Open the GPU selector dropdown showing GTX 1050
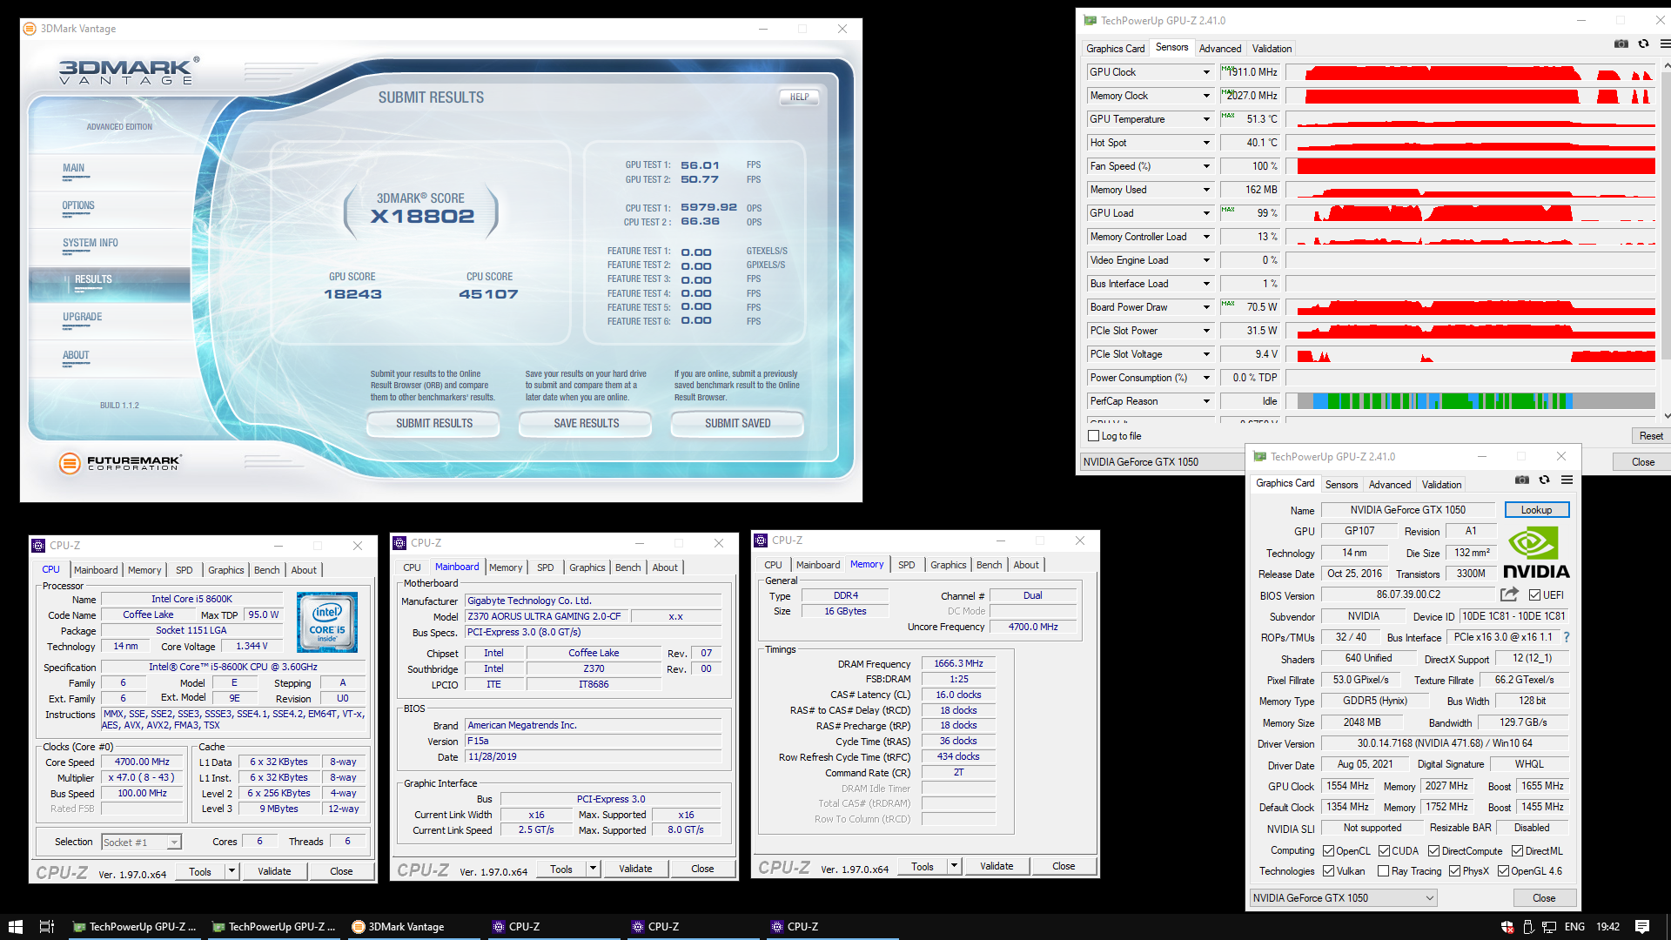The width and height of the screenshot is (1671, 940). pos(1343,898)
